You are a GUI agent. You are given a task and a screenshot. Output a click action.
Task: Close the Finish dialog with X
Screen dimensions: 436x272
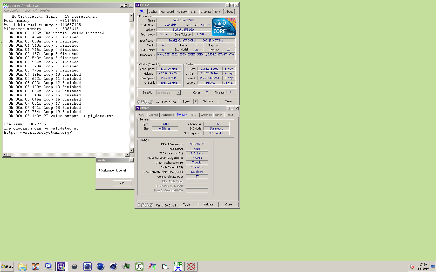point(132,160)
